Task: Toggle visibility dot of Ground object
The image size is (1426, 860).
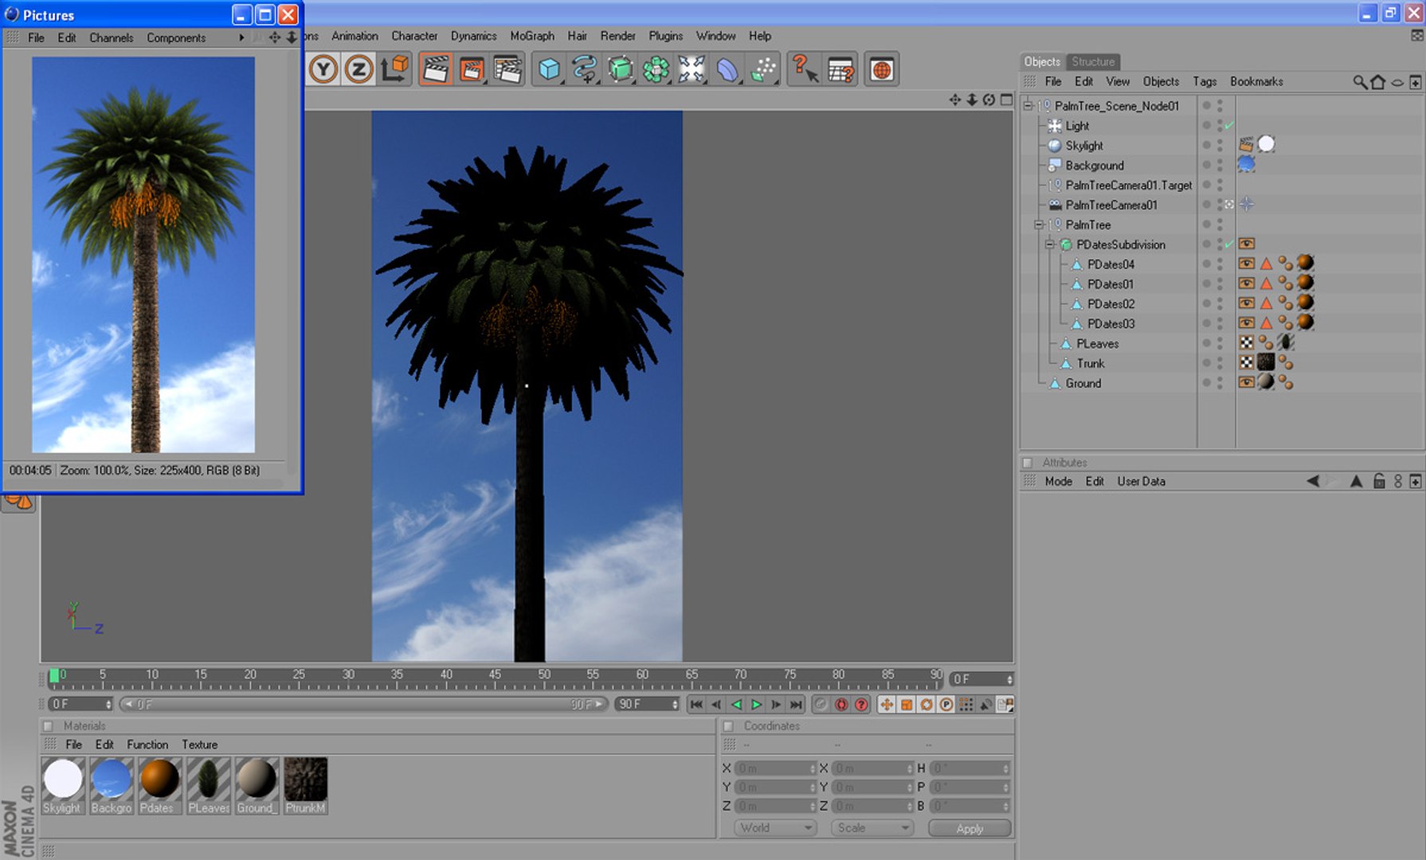Action: click(1207, 383)
